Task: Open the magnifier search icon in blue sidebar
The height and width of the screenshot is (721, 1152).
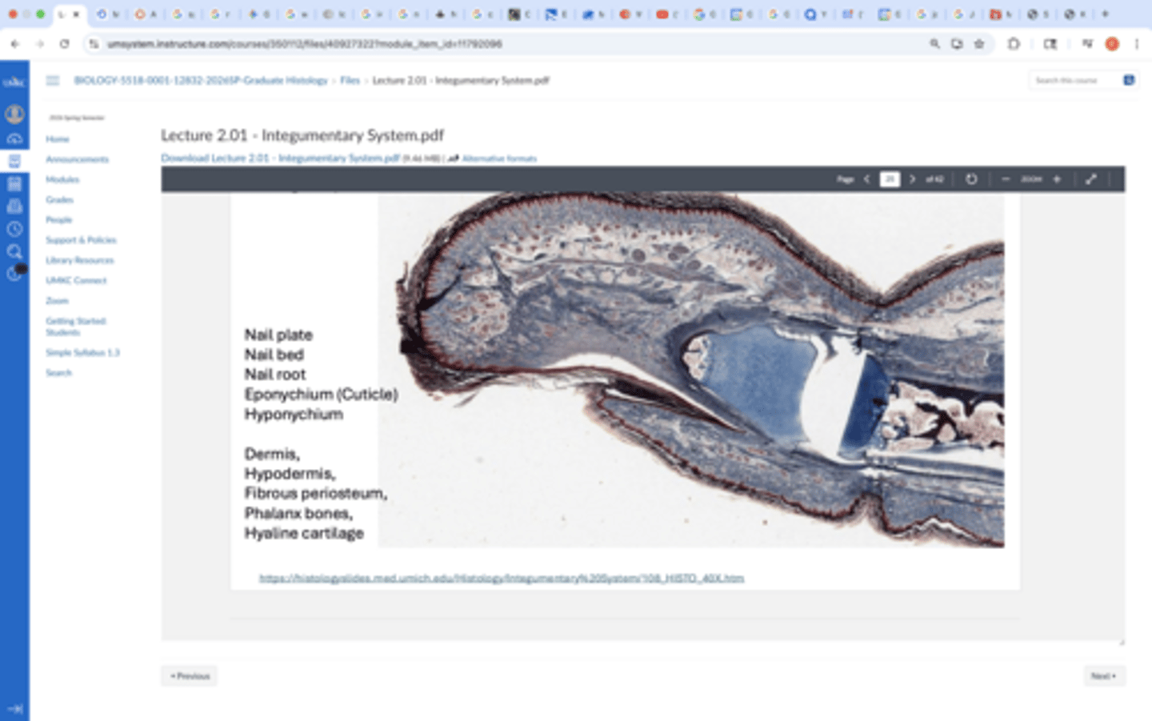Action: tap(14, 251)
